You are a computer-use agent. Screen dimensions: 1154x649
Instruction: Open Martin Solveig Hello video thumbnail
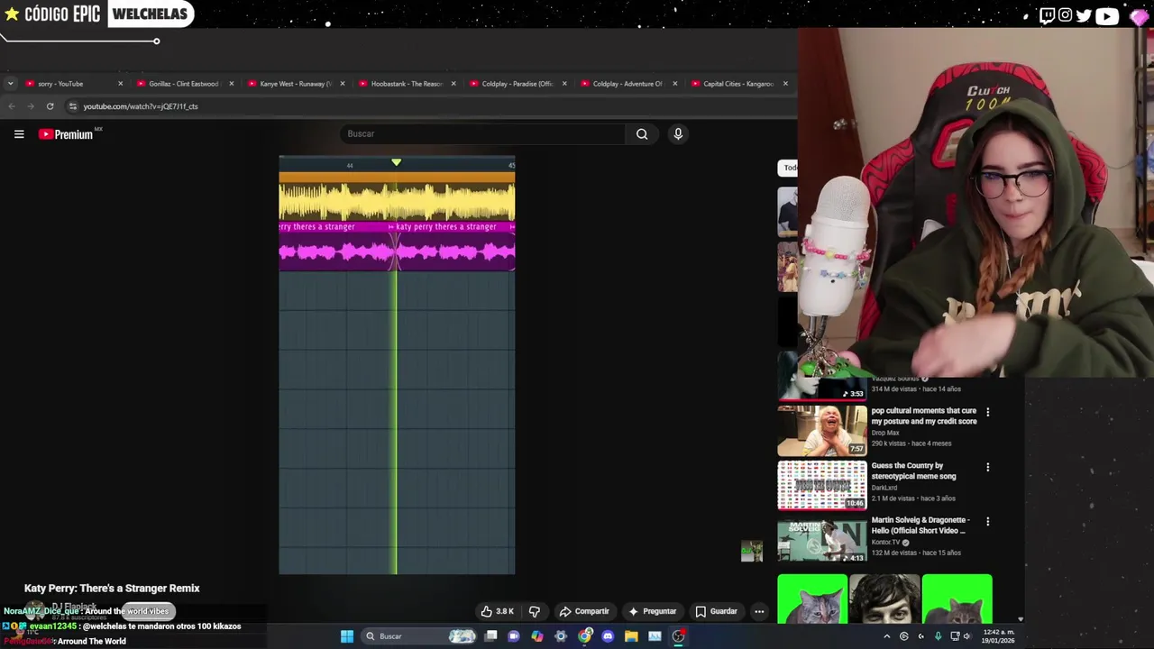[821, 539]
